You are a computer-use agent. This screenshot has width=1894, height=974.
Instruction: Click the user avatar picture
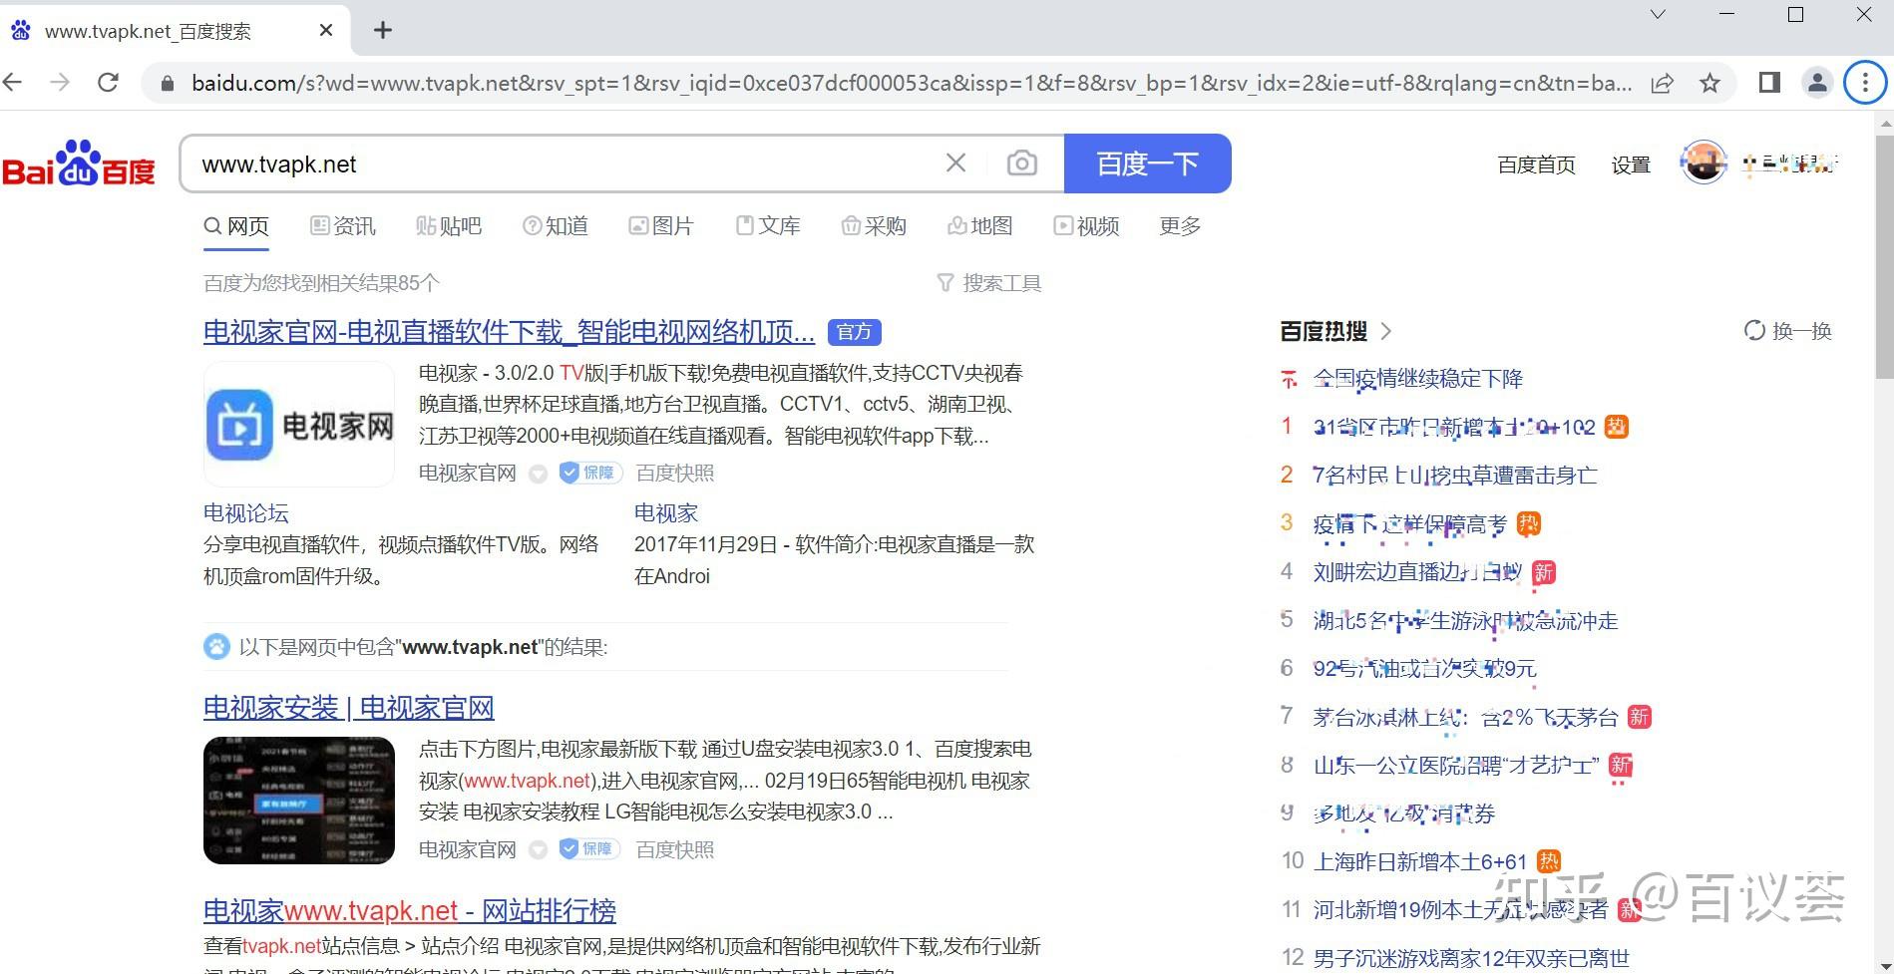click(1704, 162)
